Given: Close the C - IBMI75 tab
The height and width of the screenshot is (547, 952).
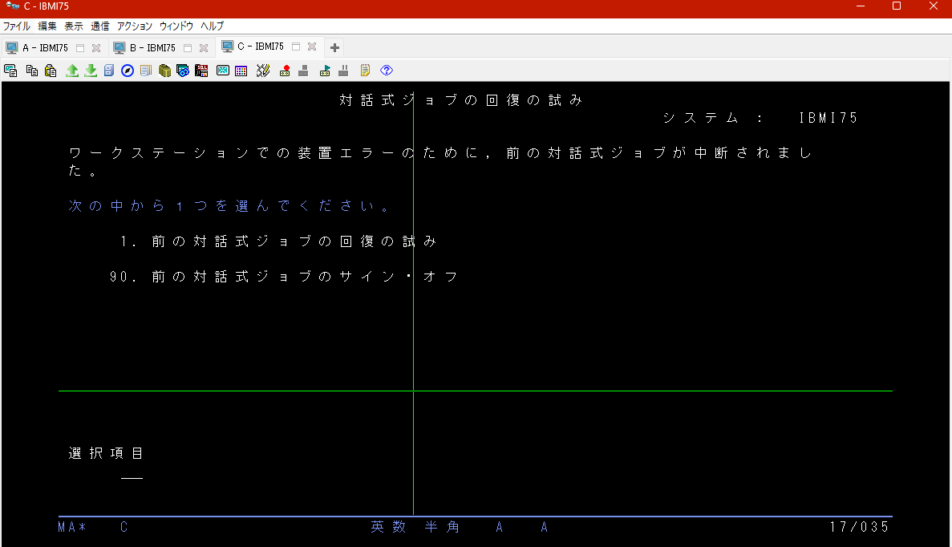Looking at the screenshot, I should pyautogui.click(x=311, y=47).
